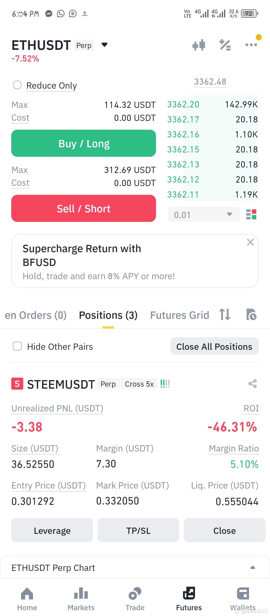Image resolution: width=270 pixels, height=616 pixels.
Task: Tap the sort arrows icon beside Futures Grid
Action: pos(225,315)
